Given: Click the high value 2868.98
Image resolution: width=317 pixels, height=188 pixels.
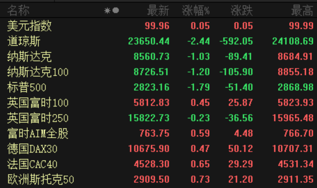Looking at the screenshot, I should click(x=296, y=87).
